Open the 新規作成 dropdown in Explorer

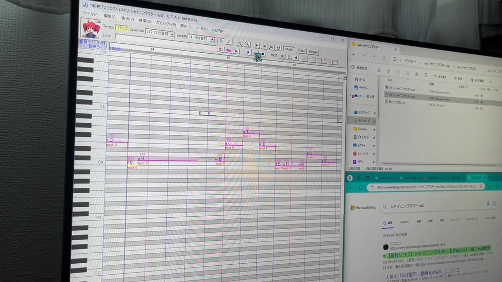coord(361,68)
